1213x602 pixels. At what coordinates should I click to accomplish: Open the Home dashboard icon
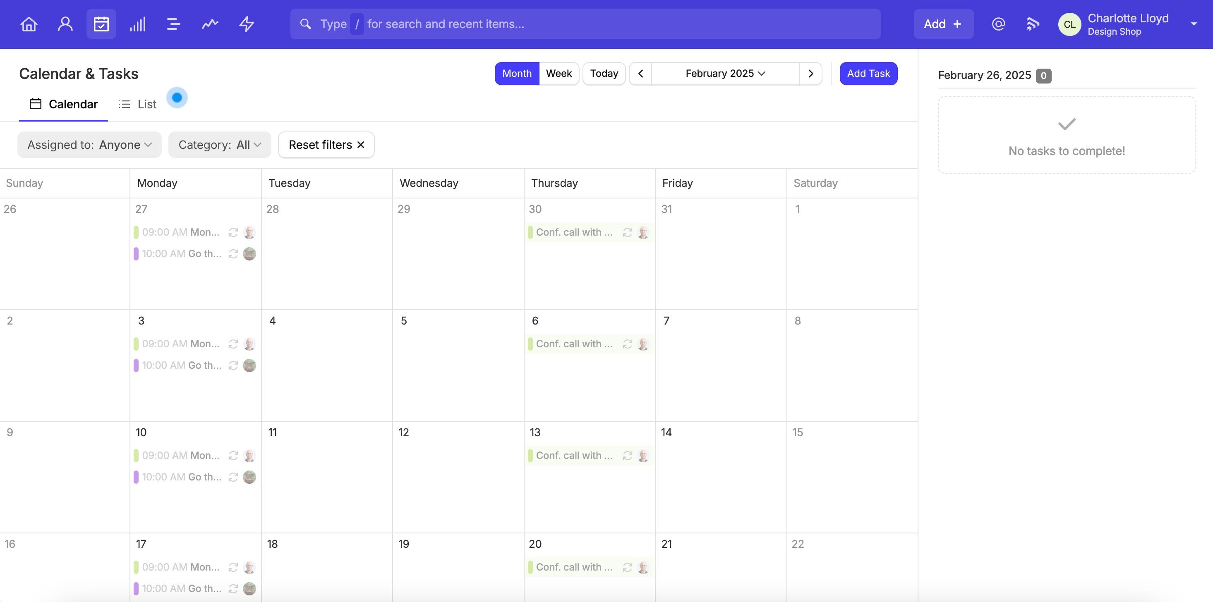29,24
